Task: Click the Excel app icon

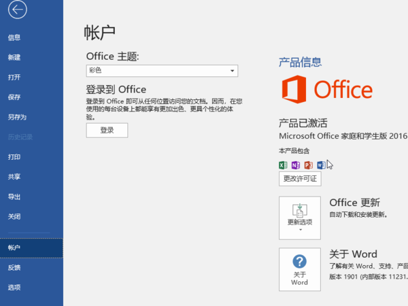Action: [283, 165]
